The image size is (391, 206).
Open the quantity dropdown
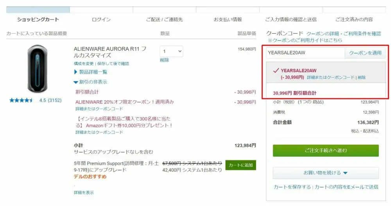tap(171, 51)
